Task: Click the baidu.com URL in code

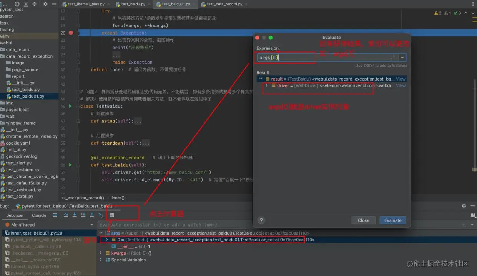Action: [x=178, y=172]
